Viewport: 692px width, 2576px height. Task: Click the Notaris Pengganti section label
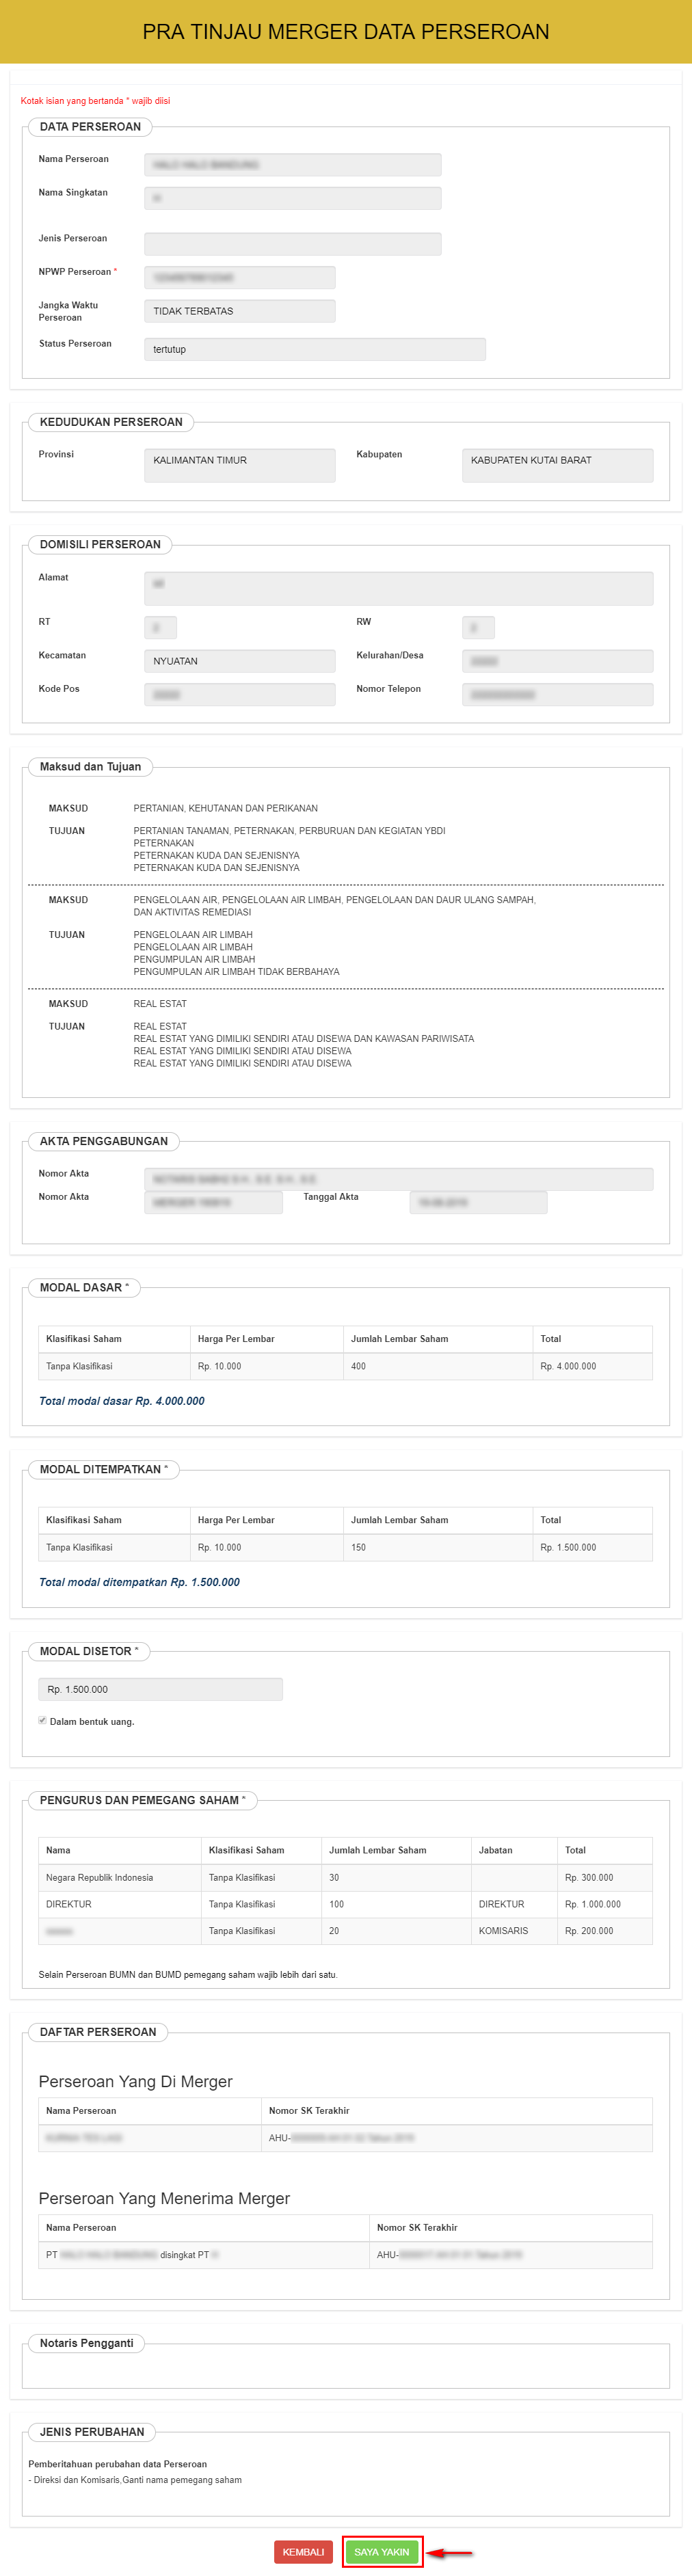86,2342
